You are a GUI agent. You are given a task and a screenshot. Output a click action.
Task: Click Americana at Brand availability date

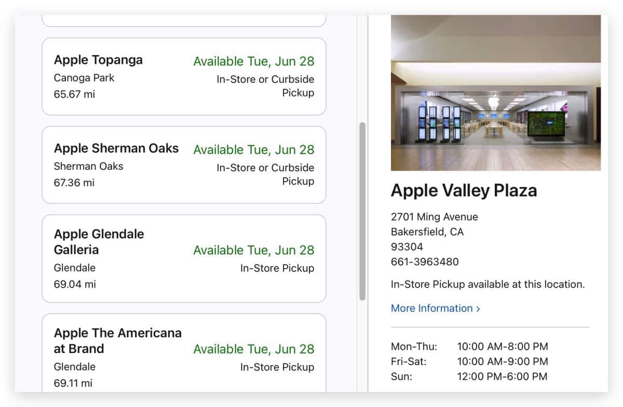(254, 349)
